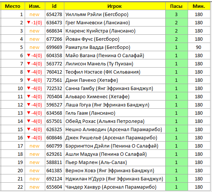The width and height of the screenshot is (212, 192).
Task: Select id cell 655604
Action: (x=54, y=187)
